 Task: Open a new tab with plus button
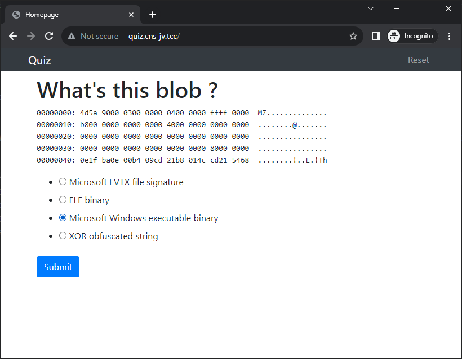click(x=153, y=15)
